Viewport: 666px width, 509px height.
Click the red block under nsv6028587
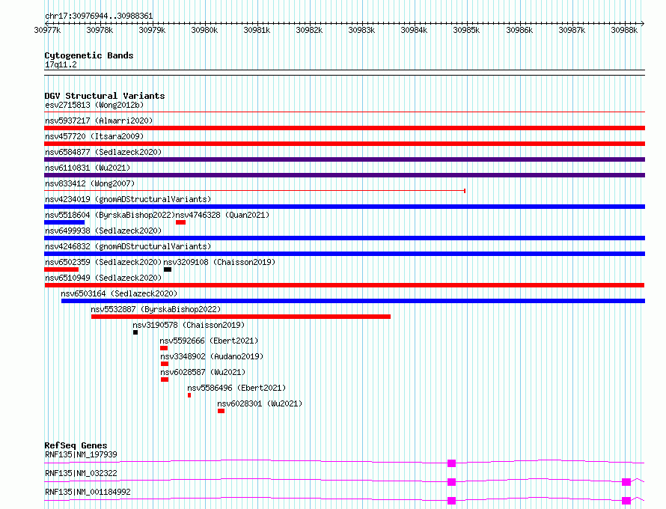165,380
